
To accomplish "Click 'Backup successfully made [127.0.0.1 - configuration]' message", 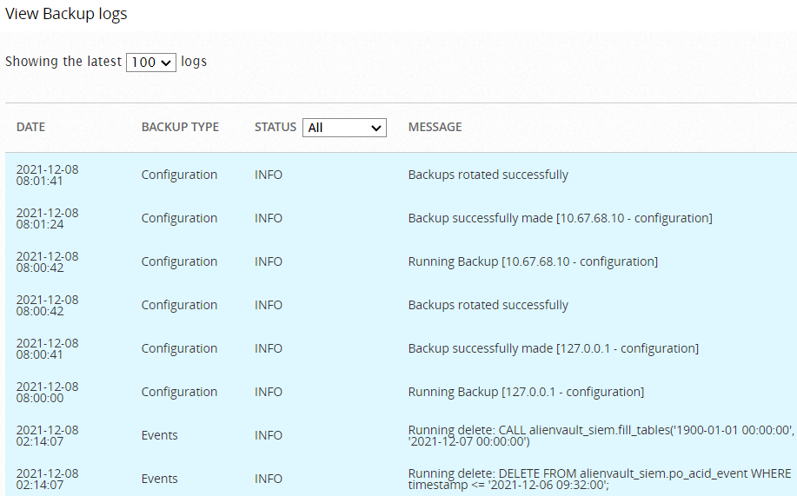I will 553,348.
